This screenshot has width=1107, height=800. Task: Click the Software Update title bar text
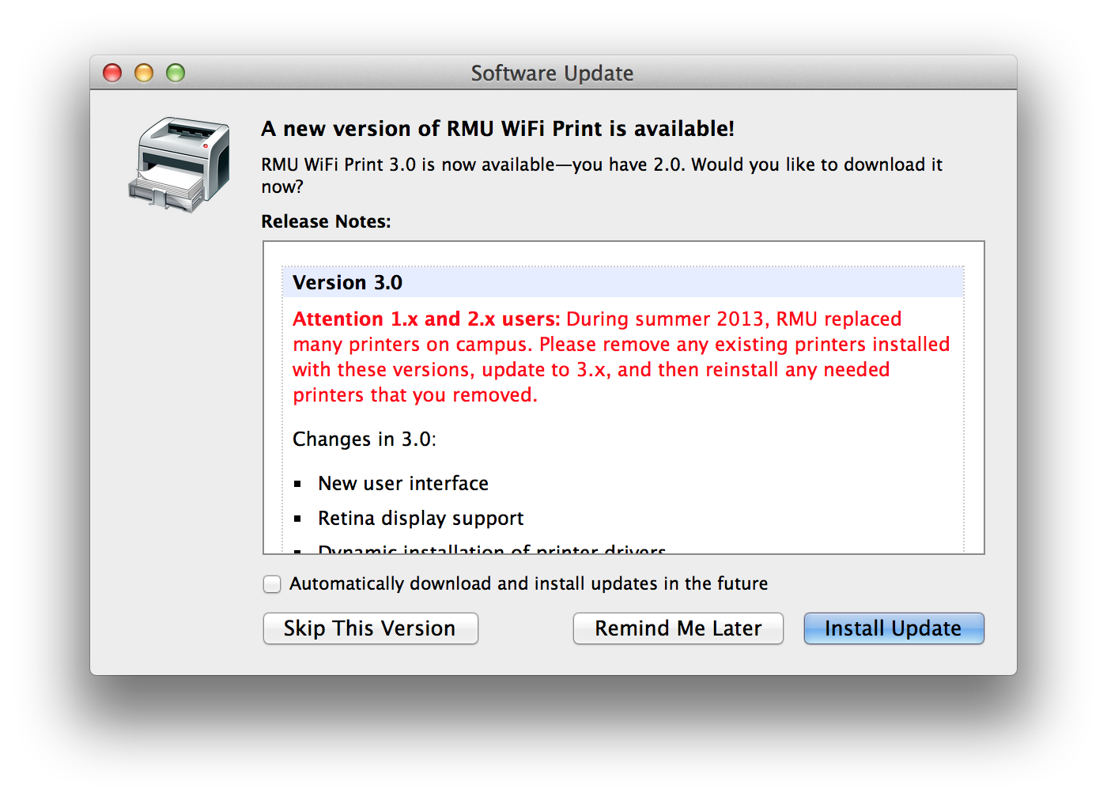[552, 74]
